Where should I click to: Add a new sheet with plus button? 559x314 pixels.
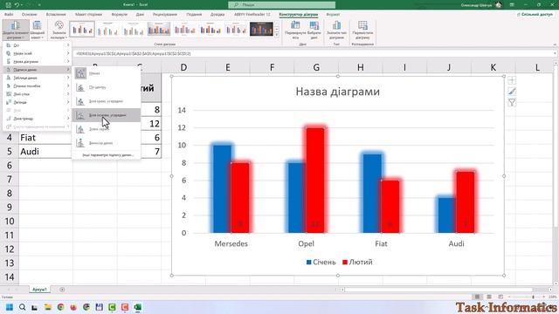click(x=62, y=290)
